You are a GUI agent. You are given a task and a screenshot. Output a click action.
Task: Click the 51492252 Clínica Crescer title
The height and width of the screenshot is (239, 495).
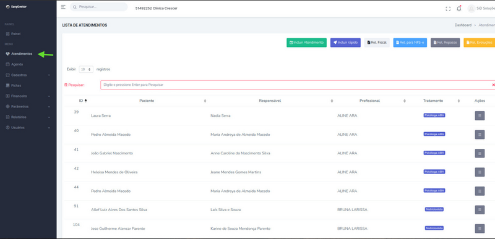(x=157, y=9)
